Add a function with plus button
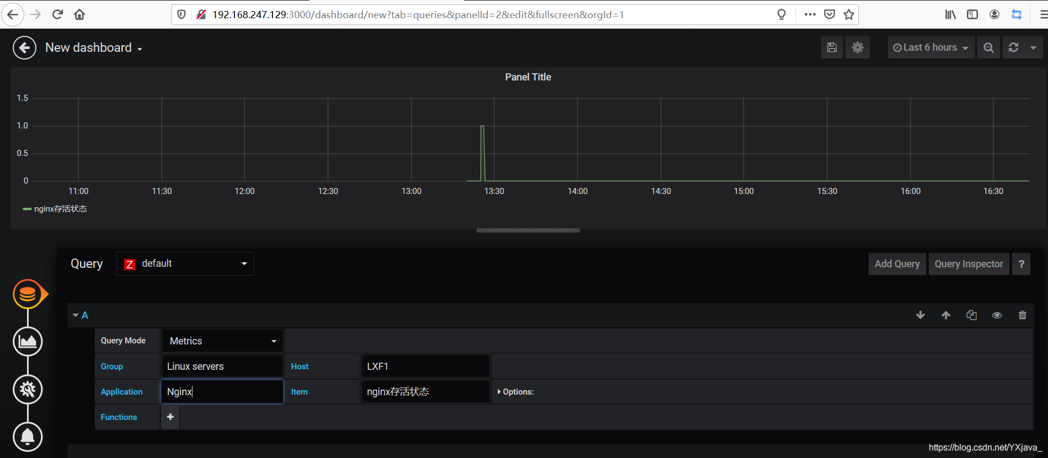Viewport: 1048px width, 458px height. coord(170,417)
